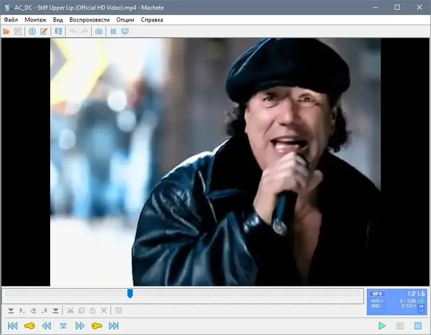
Task: Jump to the next keyframe
Action: pyautogui.click(x=98, y=325)
